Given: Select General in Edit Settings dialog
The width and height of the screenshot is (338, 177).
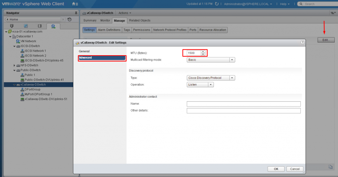Looking at the screenshot, I should click(84, 51).
